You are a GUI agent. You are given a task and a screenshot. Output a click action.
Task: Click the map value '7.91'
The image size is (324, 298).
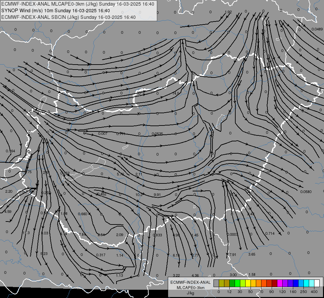coord(233,255)
